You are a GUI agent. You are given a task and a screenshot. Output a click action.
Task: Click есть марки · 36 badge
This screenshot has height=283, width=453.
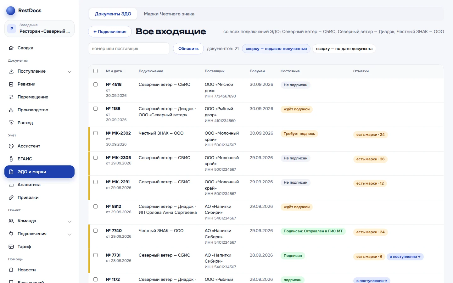[370, 159]
